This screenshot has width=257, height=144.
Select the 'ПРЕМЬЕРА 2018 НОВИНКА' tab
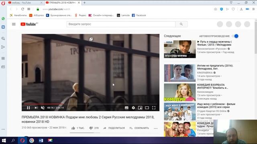point(63,3)
